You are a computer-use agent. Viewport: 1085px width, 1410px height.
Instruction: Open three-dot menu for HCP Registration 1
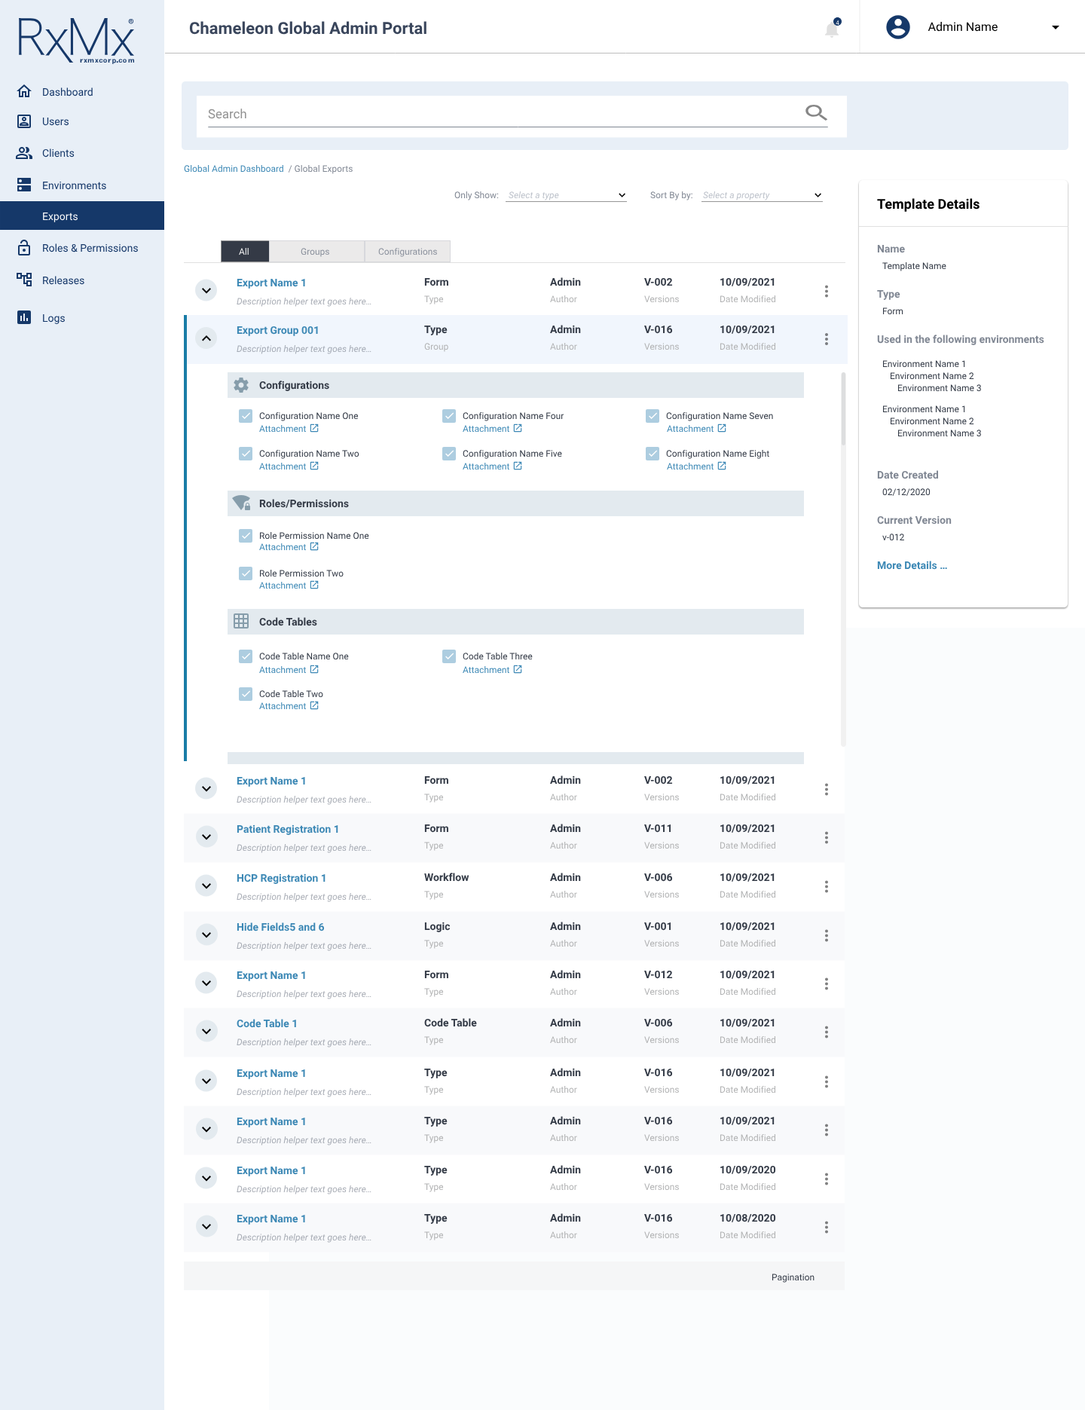pyautogui.click(x=827, y=887)
